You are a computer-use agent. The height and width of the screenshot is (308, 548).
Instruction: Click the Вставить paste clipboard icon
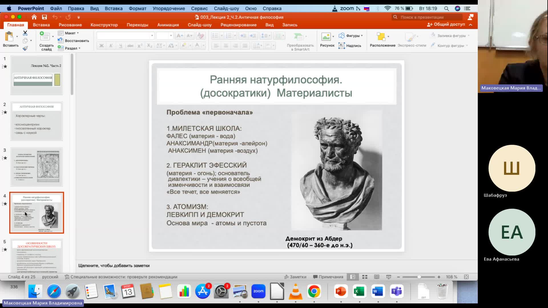9,37
